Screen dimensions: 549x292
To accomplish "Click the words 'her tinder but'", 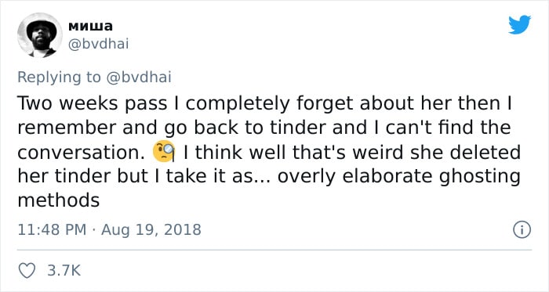I will [x=82, y=176].
